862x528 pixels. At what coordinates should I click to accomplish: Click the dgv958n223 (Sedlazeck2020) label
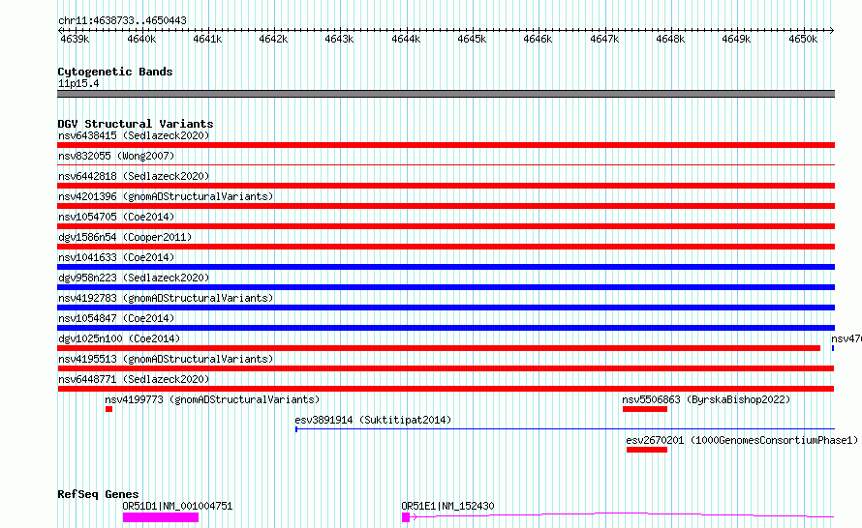134,278
